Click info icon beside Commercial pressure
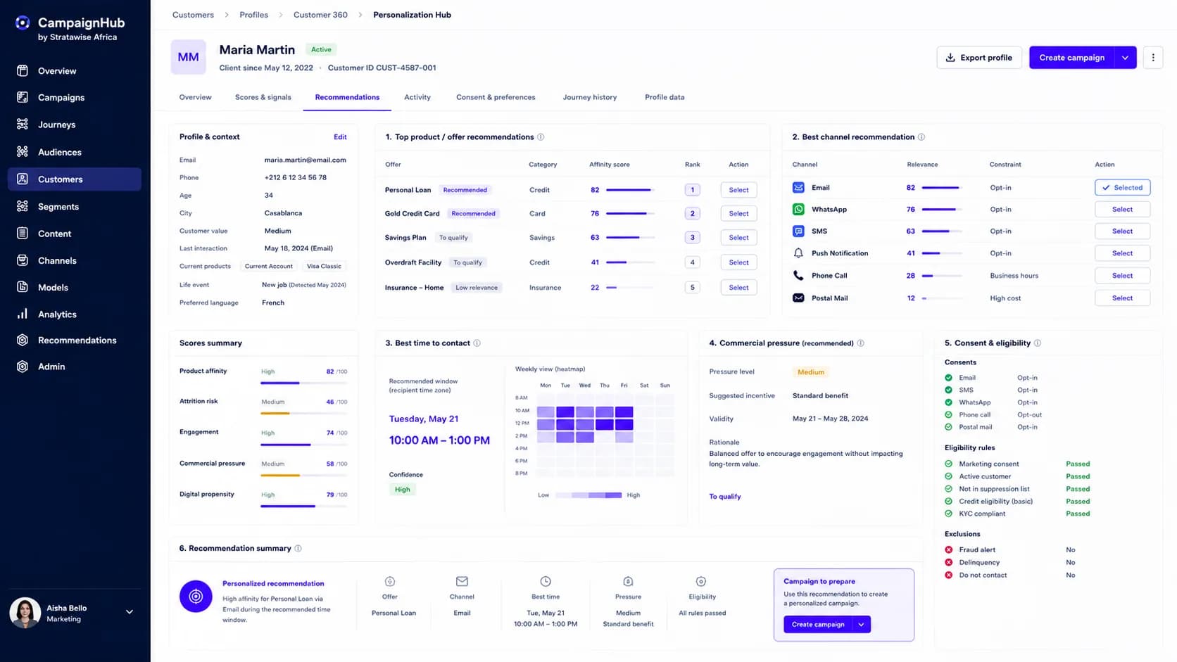Image resolution: width=1177 pixels, height=662 pixels. tap(860, 343)
